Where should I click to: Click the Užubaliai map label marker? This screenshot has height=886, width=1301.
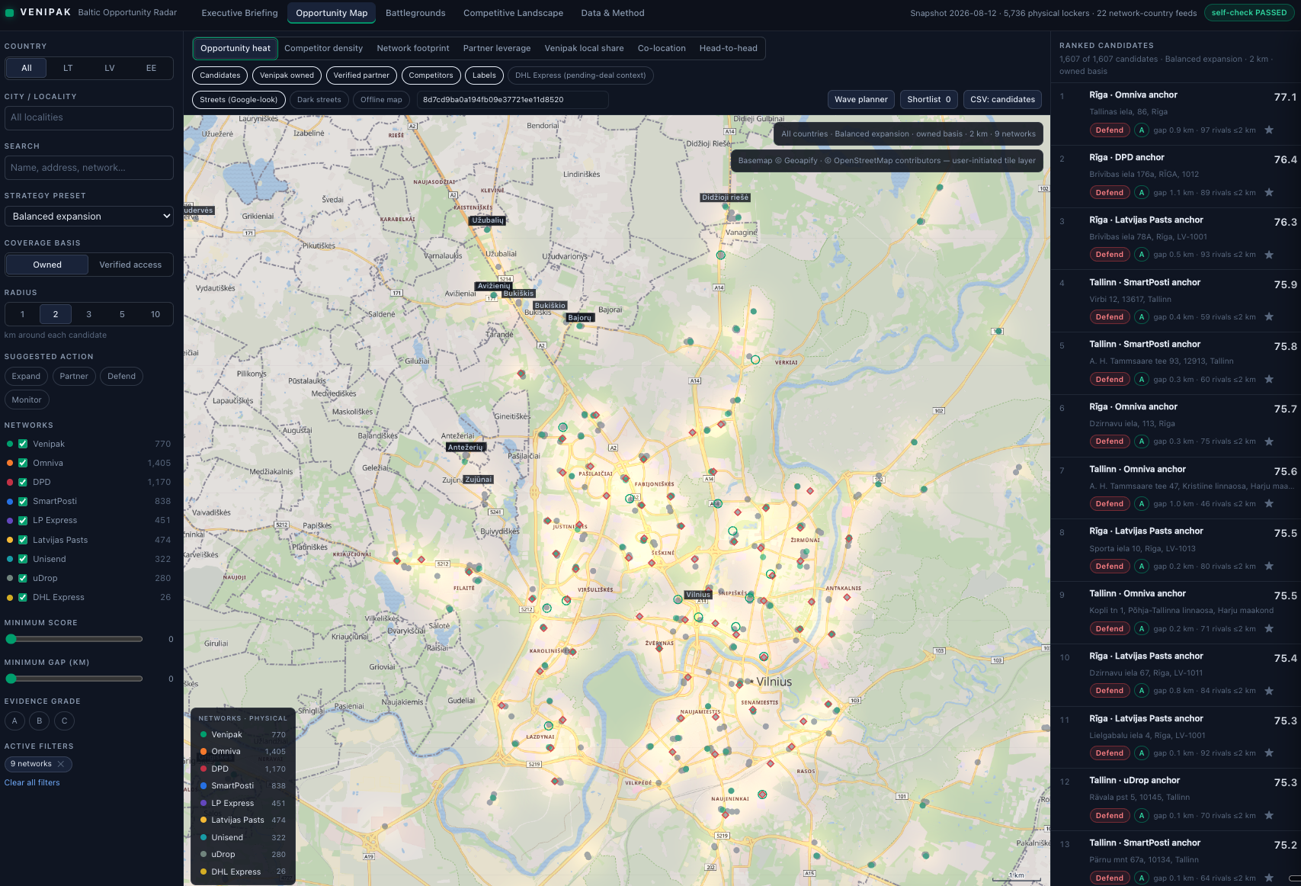pos(488,220)
